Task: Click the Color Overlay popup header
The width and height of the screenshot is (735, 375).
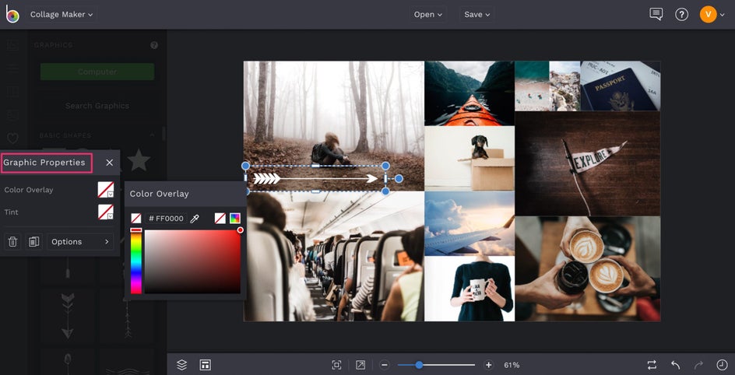Action: [185, 194]
